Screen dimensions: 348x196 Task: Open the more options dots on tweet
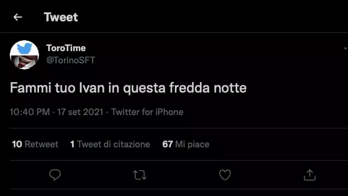(346, 48)
